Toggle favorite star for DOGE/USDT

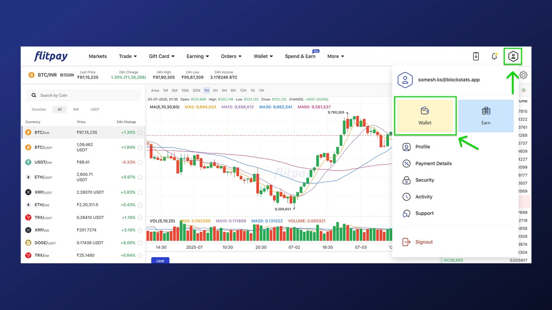(140, 243)
